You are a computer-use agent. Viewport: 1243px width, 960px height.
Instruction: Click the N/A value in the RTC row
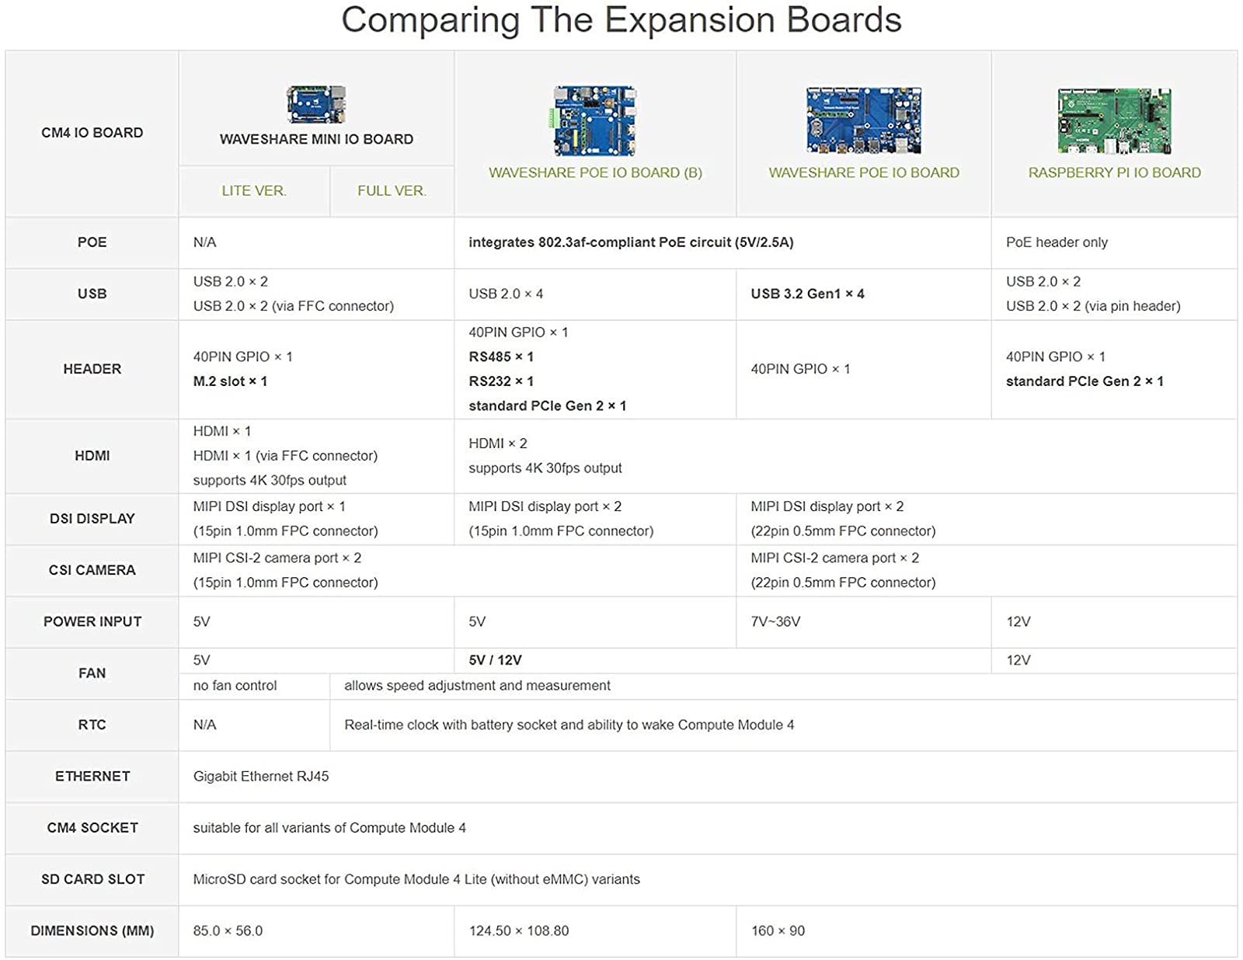point(205,725)
